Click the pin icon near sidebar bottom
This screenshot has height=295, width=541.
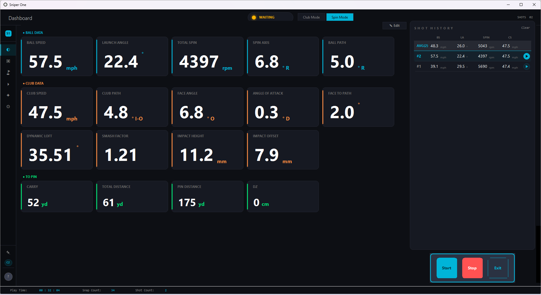[8, 253]
